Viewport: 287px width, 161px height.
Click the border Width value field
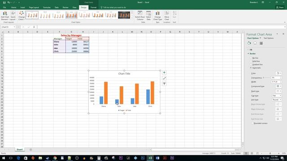[x=275, y=82]
